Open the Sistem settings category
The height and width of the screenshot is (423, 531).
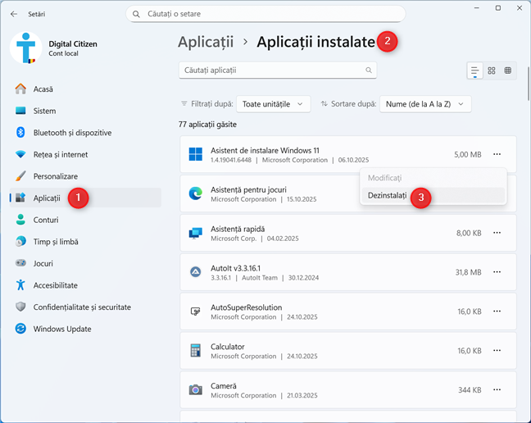pos(85,111)
